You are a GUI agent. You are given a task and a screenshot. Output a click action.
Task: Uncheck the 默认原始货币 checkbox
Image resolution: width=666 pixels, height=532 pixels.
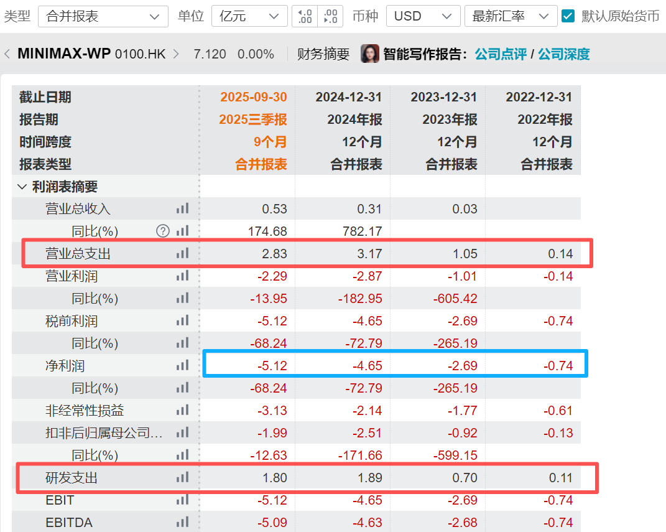568,16
